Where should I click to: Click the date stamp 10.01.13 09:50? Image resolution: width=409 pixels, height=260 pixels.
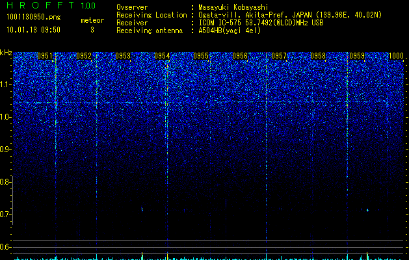33,30
